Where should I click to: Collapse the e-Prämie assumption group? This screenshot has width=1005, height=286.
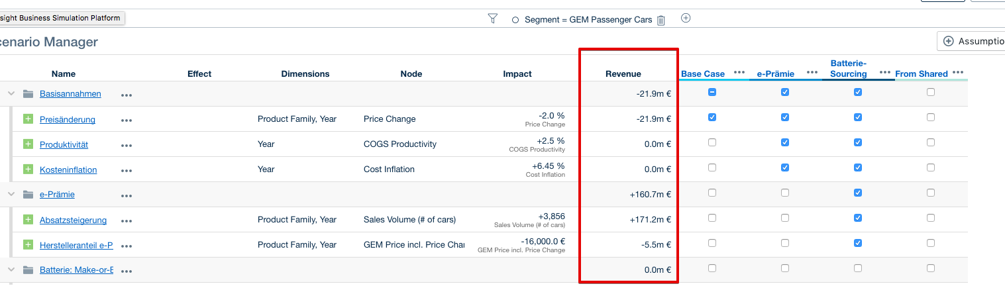click(x=11, y=195)
